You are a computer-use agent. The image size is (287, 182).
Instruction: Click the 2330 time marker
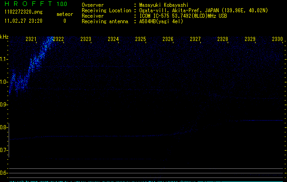tap(277, 39)
